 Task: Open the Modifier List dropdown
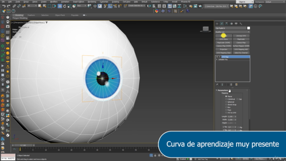232,32
